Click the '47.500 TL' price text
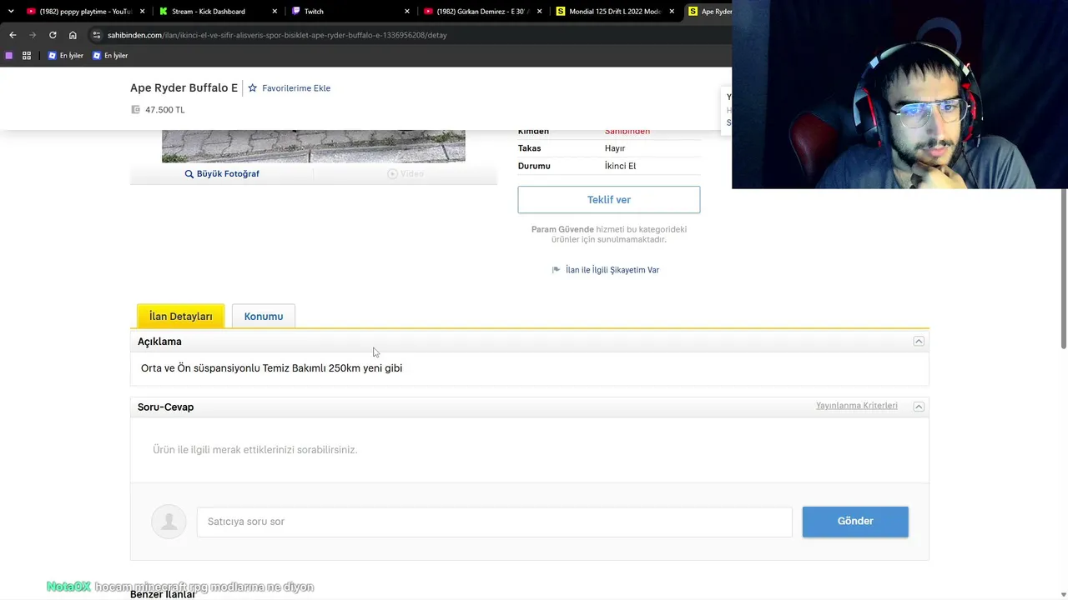 coord(165,110)
